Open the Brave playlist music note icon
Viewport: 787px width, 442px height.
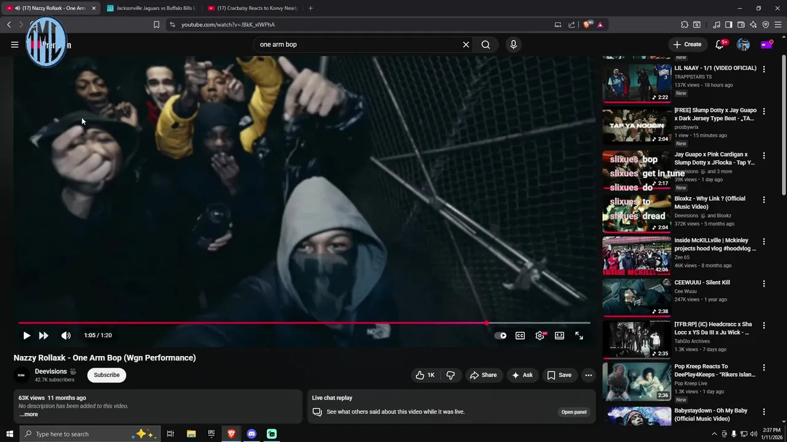[x=716, y=25]
